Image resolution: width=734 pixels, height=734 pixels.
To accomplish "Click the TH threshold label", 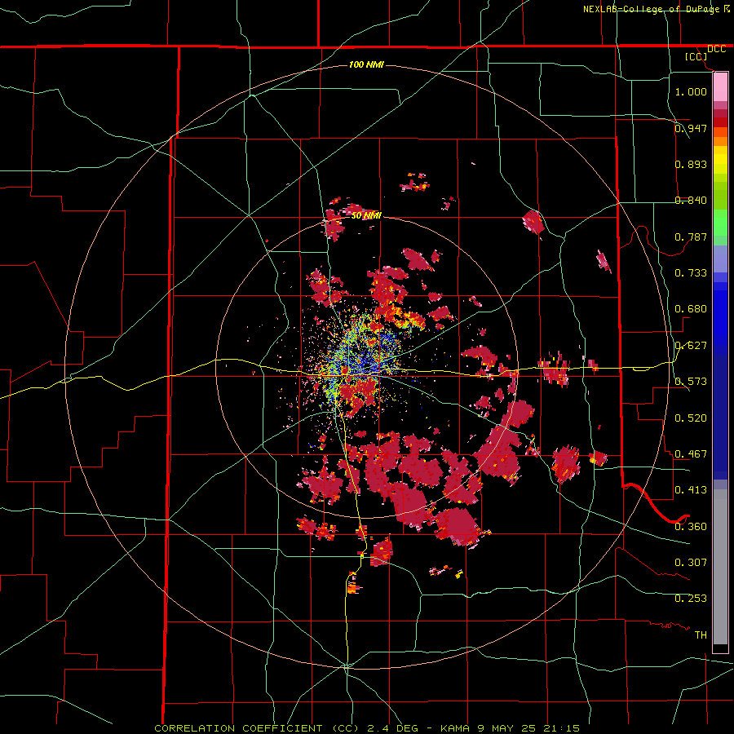I will tap(701, 635).
